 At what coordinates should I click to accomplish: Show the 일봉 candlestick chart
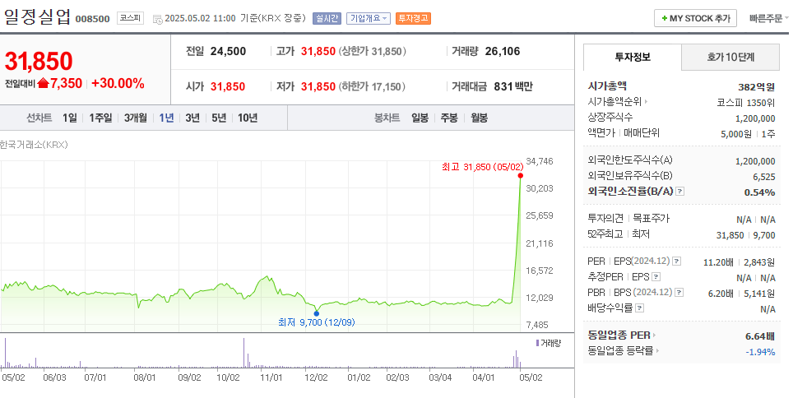pyautogui.click(x=420, y=118)
